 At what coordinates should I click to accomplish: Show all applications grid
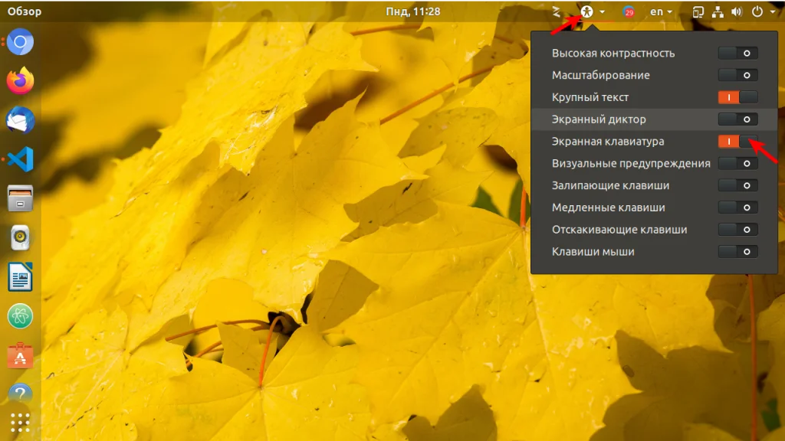coord(20,423)
